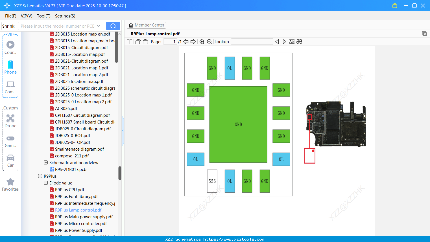The width and height of the screenshot is (430, 242).
Task: Open ACB036.pdf in the file tree
Action: (x=66, y=109)
